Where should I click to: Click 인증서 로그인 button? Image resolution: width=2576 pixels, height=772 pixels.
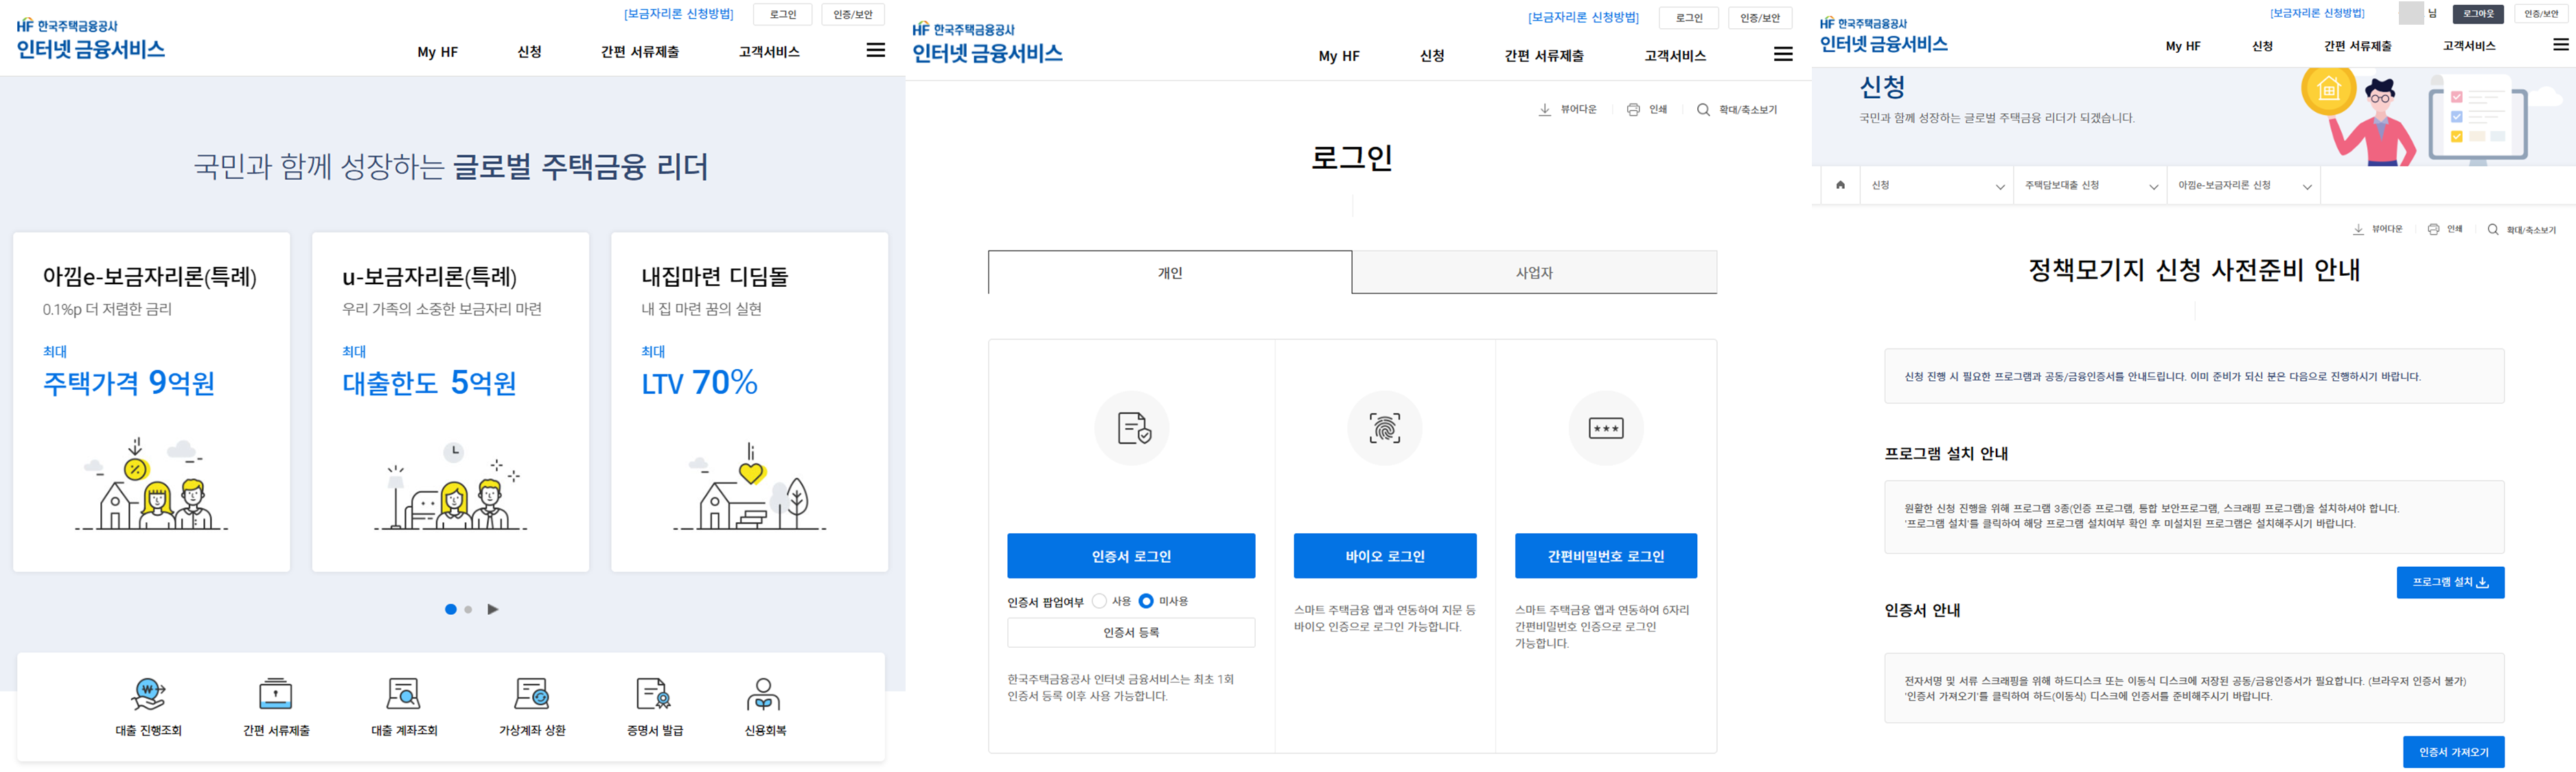coord(1131,556)
